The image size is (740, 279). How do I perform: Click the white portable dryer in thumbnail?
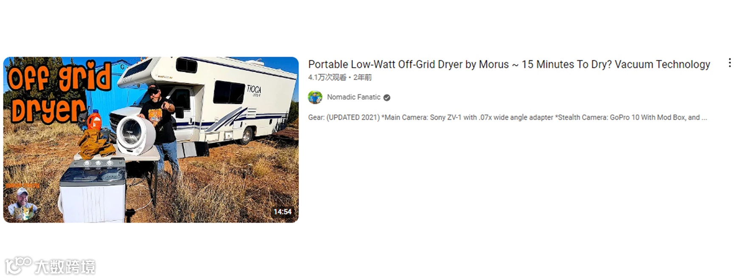[136, 134]
